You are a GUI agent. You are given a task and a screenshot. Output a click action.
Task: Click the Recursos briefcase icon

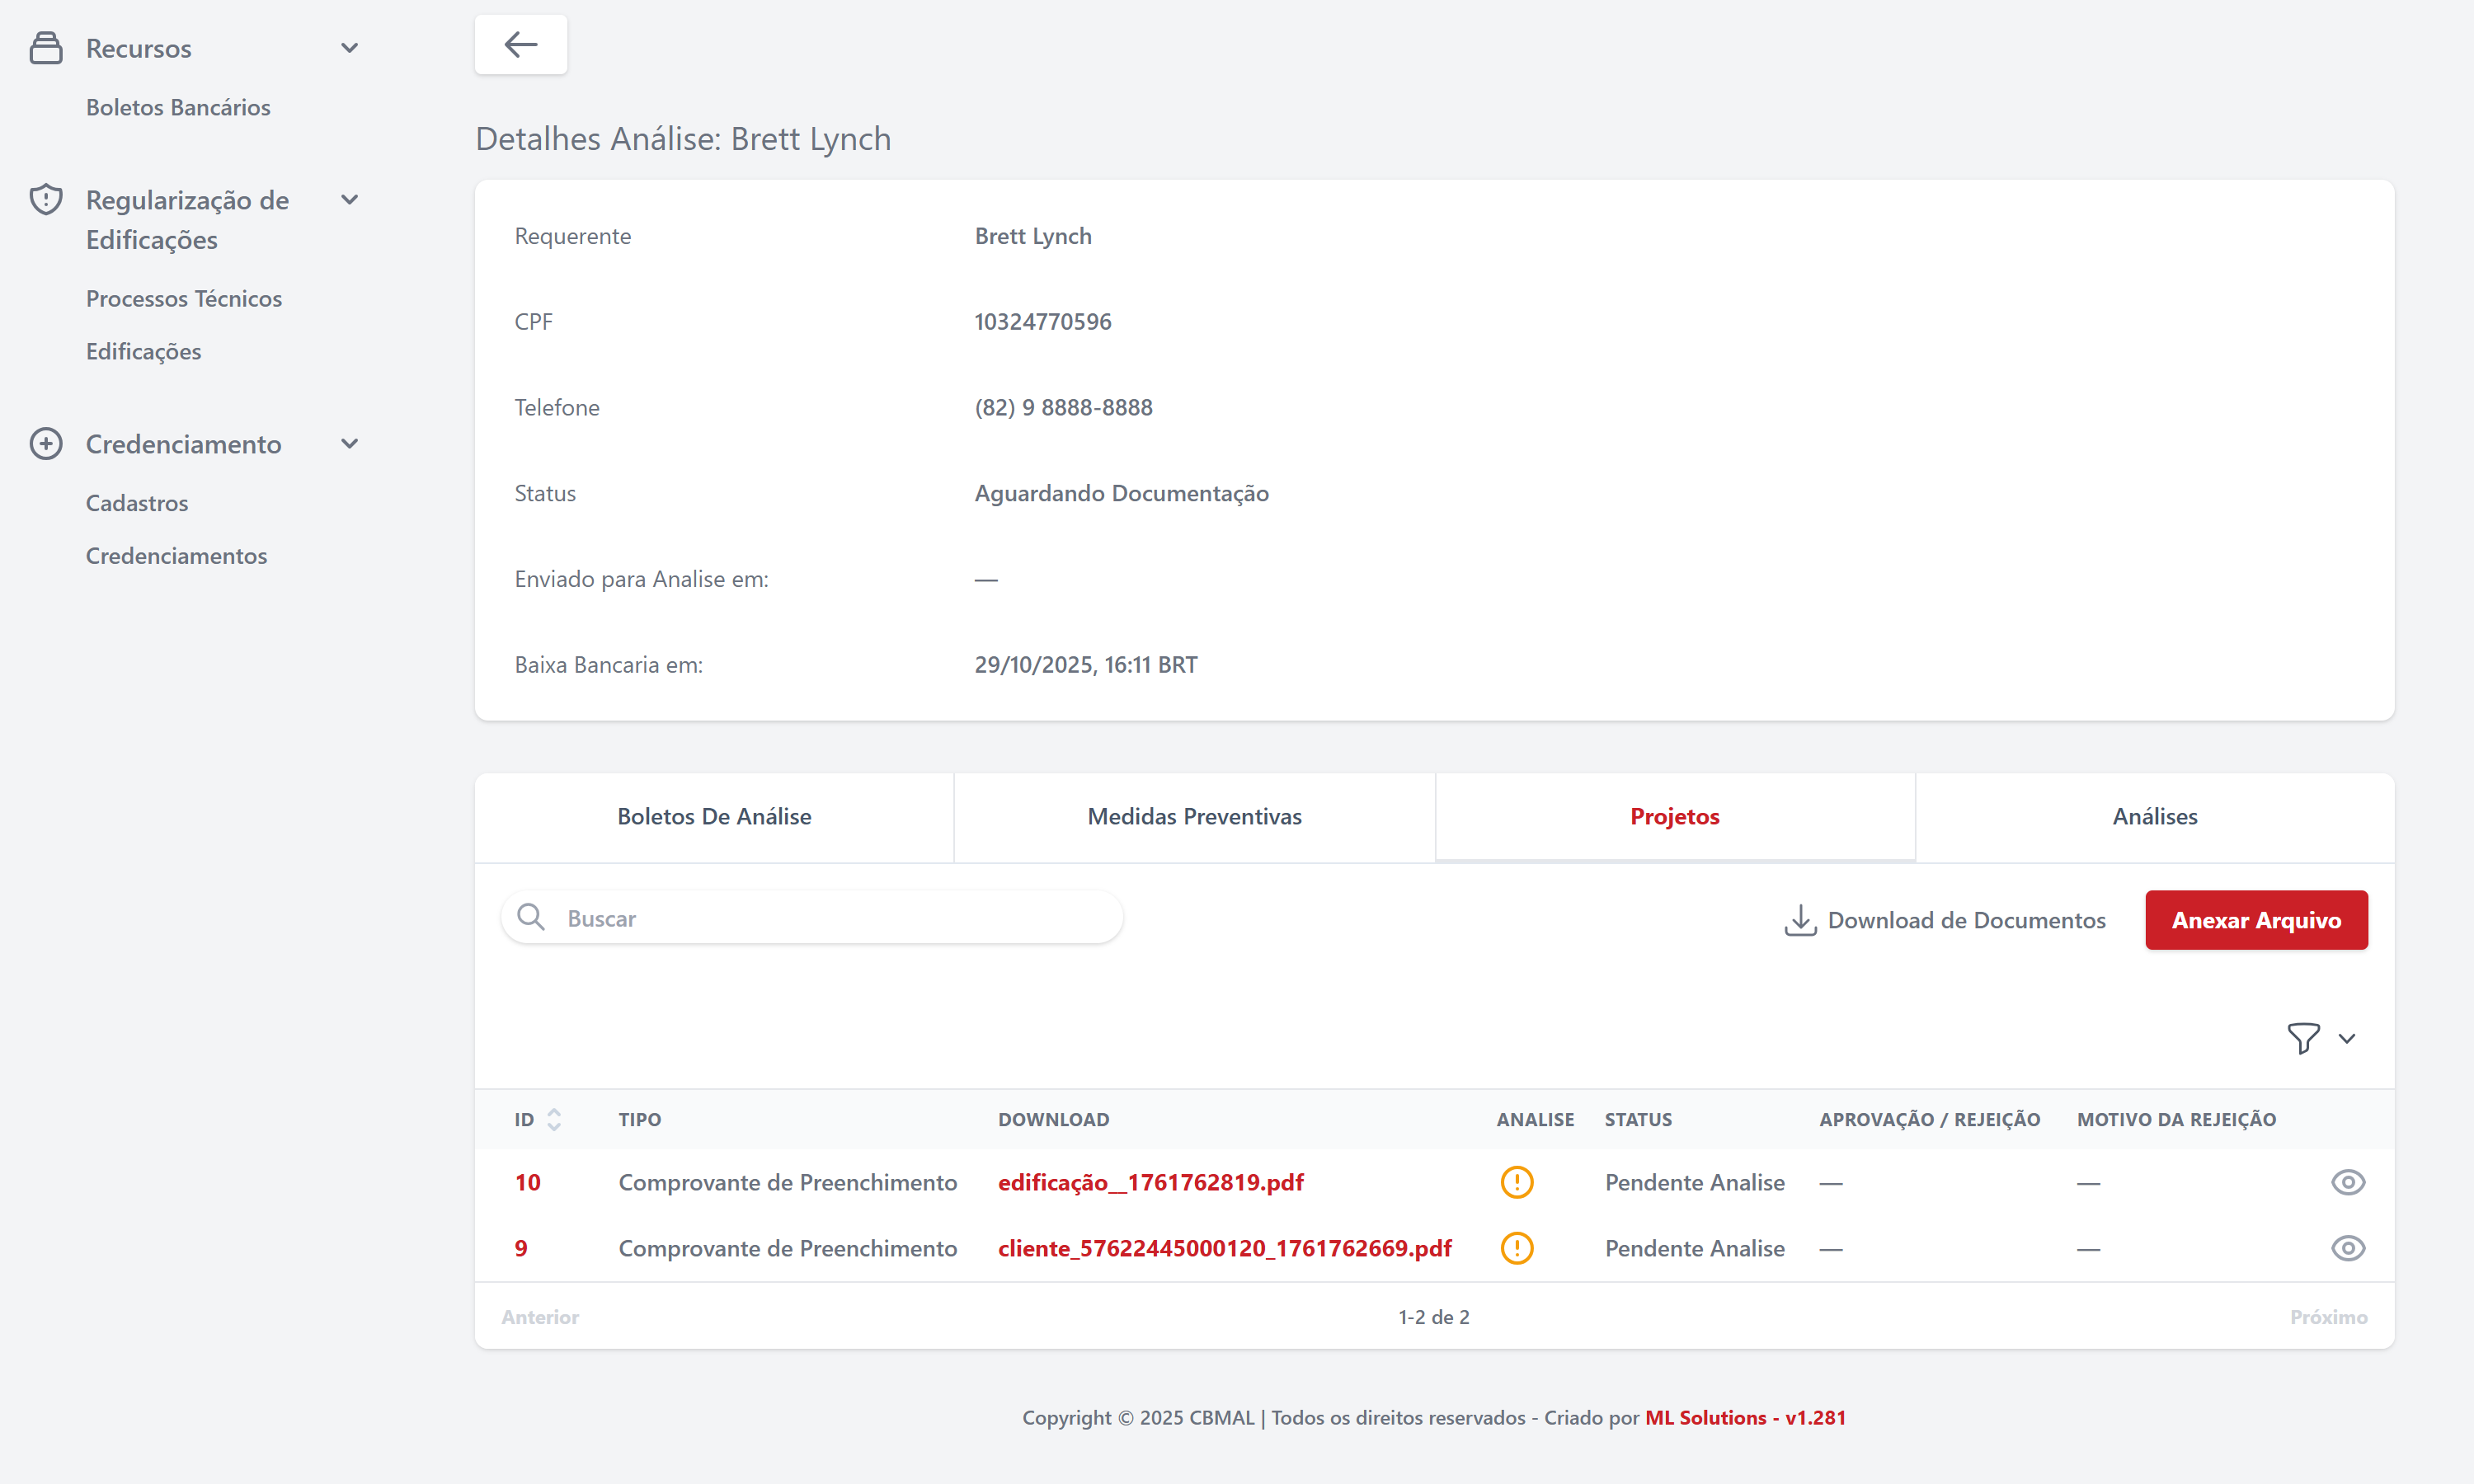click(46, 48)
